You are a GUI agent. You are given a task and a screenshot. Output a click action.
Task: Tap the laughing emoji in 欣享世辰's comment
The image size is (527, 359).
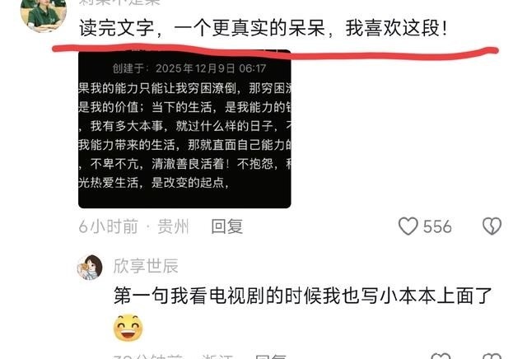pos(128,328)
